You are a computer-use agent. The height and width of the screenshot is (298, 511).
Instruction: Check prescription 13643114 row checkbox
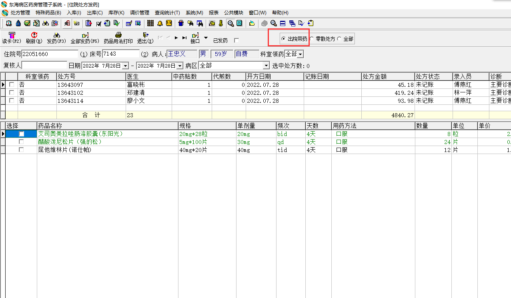coord(11,101)
